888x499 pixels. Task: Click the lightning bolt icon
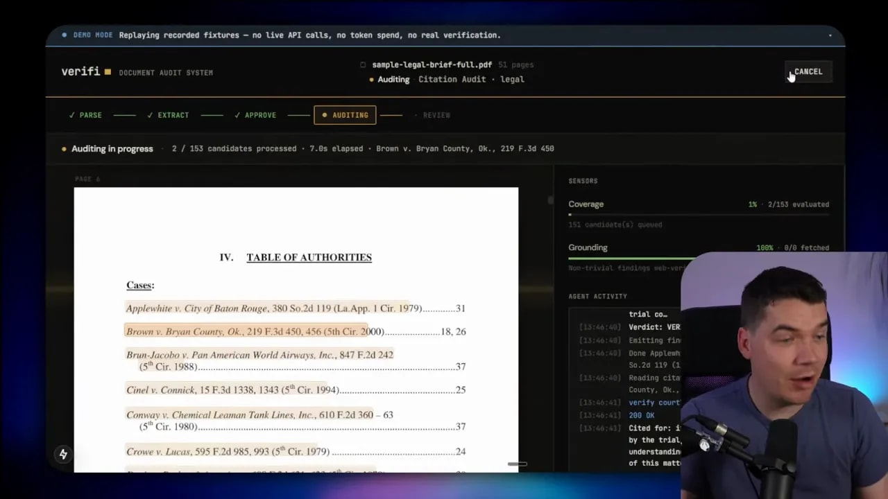pyautogui.click(x=63, y=454)
